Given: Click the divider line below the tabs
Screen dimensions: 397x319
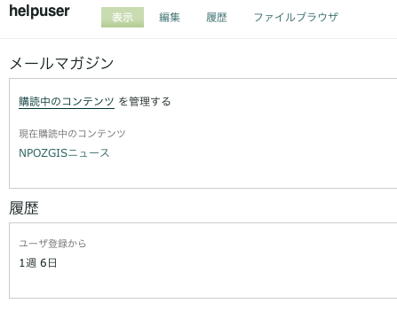Looking at the screenshot, I should point(198,38).
